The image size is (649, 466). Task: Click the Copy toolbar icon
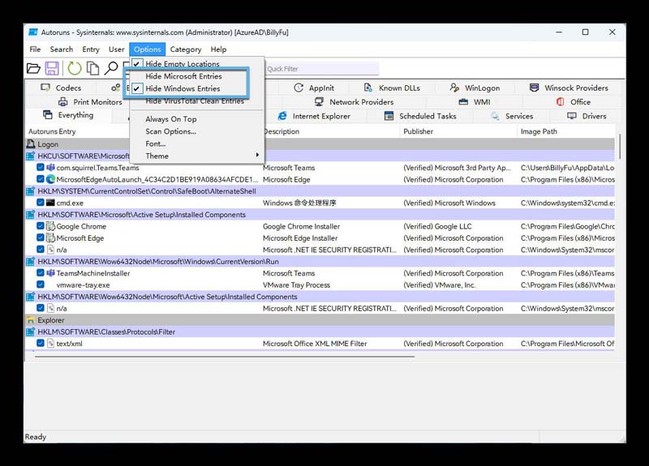pos(92,68)
